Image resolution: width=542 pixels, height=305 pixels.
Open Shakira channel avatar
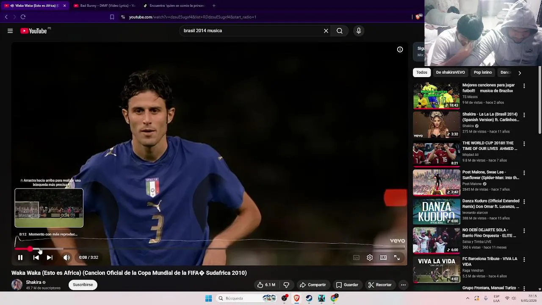point(17,284)
